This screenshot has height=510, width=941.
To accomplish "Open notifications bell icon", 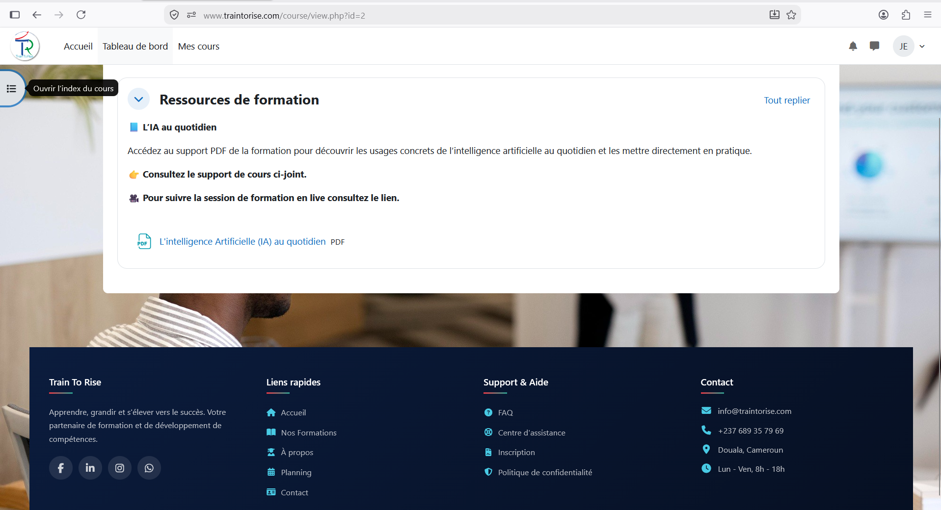I will tap(853, 46).
